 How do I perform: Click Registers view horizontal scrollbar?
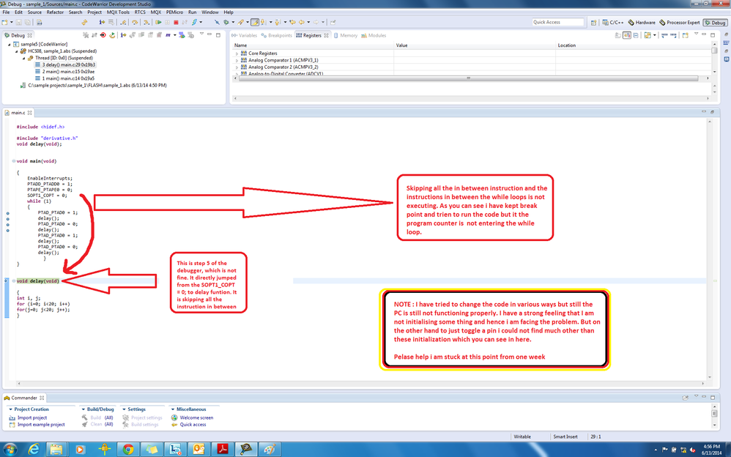point(469,78)
